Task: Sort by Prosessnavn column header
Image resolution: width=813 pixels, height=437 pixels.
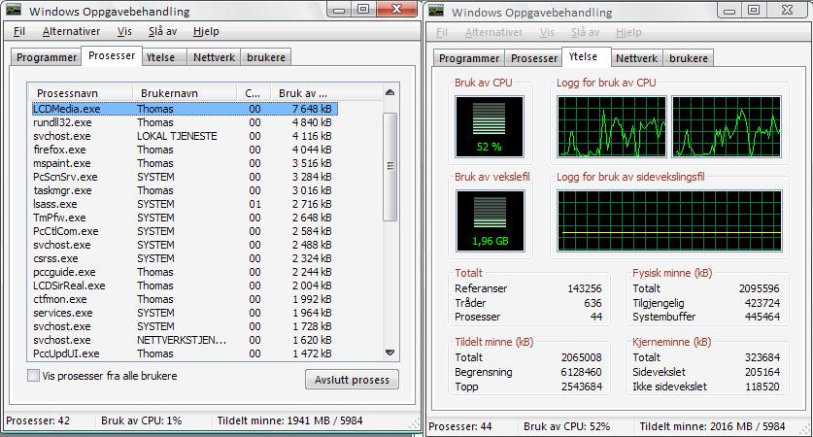Action: point(81,93)
